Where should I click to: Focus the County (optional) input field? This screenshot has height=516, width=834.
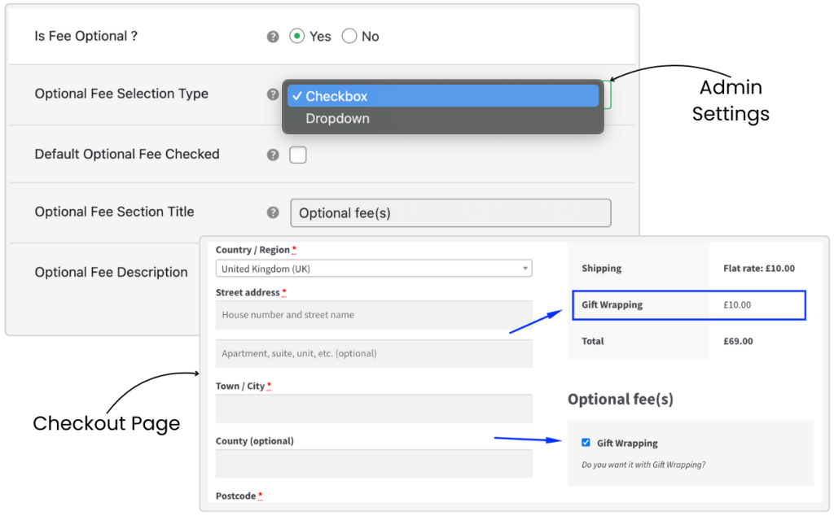click(x=374, y=463)
